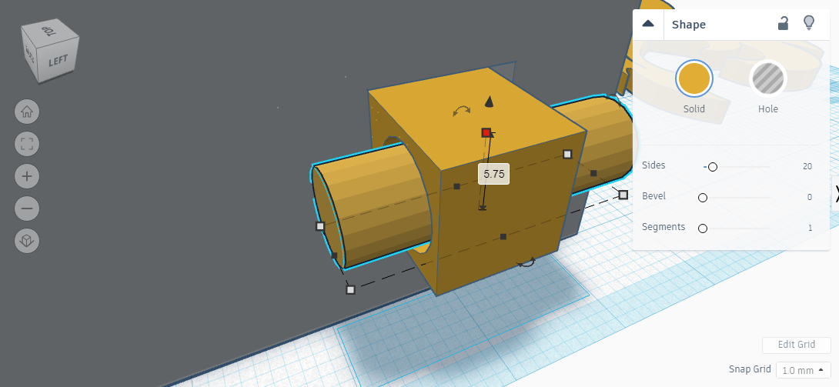
Task: Click the Home view button
Action: pos(27,112)
